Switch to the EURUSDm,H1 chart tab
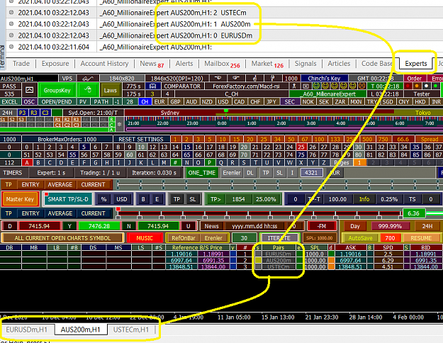The height and width of the screenshot is (343, 443). click(x=26, y=330)
